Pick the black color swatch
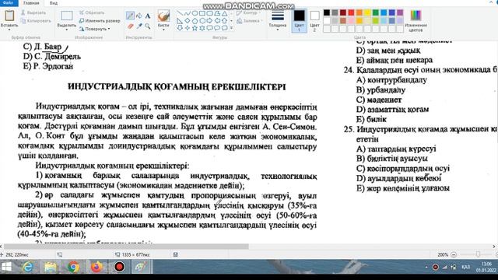The image size is (498, 280). pos(327,12)
